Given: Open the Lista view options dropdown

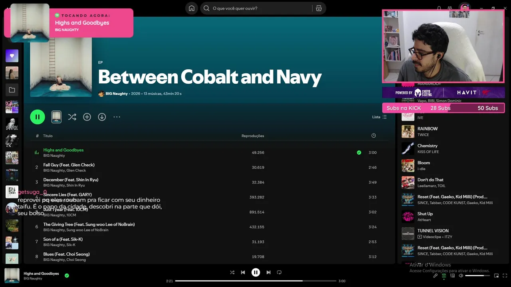Looking at the screenshot, I should (x=379, y=117).
